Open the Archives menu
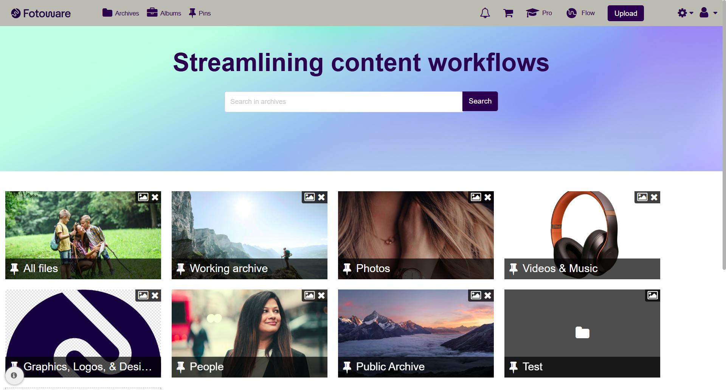 click(121, 13)
